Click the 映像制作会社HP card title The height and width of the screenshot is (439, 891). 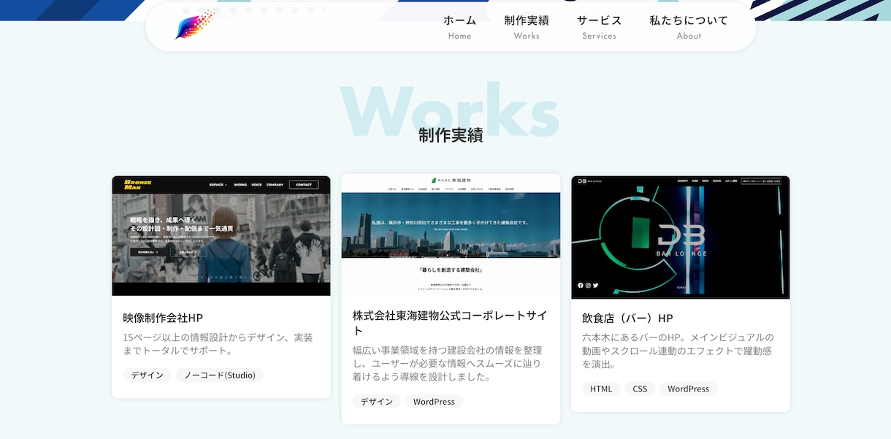click(163, 318)
